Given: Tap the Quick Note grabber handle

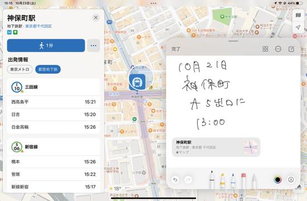Looking at the screenshot, I should click(x=233, y=41).
